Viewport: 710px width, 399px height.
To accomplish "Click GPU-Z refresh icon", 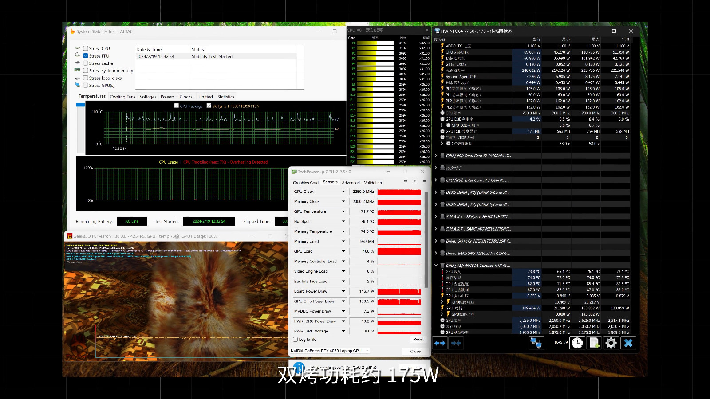I will (415, 181).
